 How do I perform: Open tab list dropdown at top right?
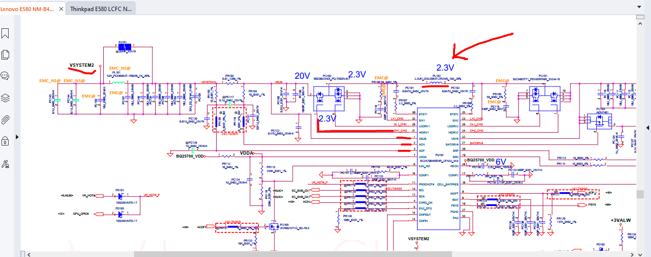[x=638, y=7]
